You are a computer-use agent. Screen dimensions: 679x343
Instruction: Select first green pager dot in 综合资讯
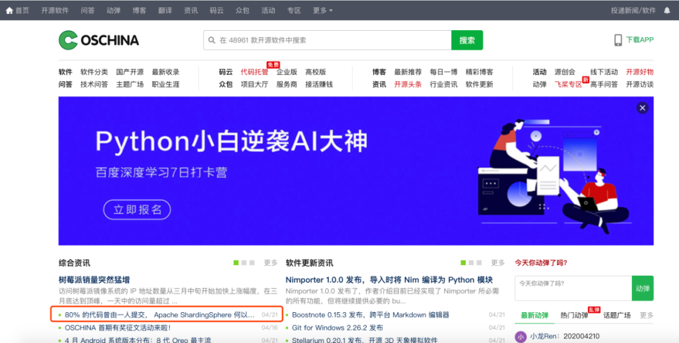pyautogui.click(x=236, y=263)
